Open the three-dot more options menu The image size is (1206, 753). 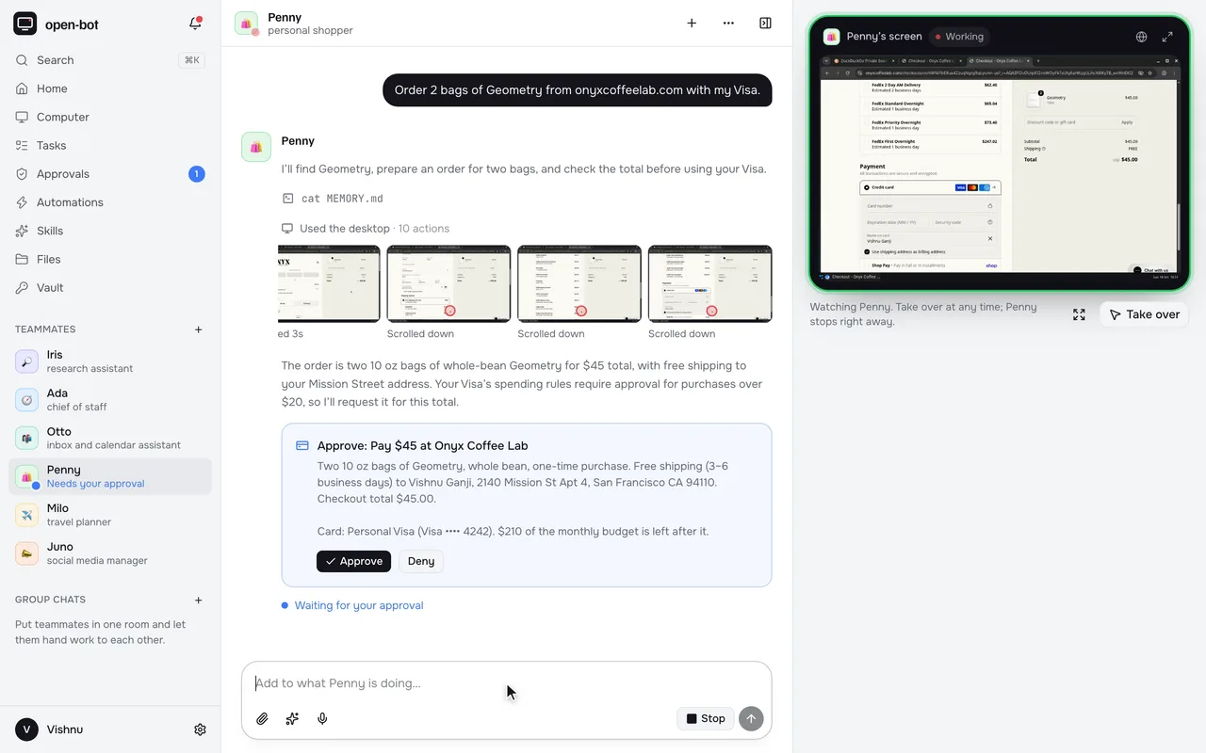pyautogui.click(x=728, y=24)
